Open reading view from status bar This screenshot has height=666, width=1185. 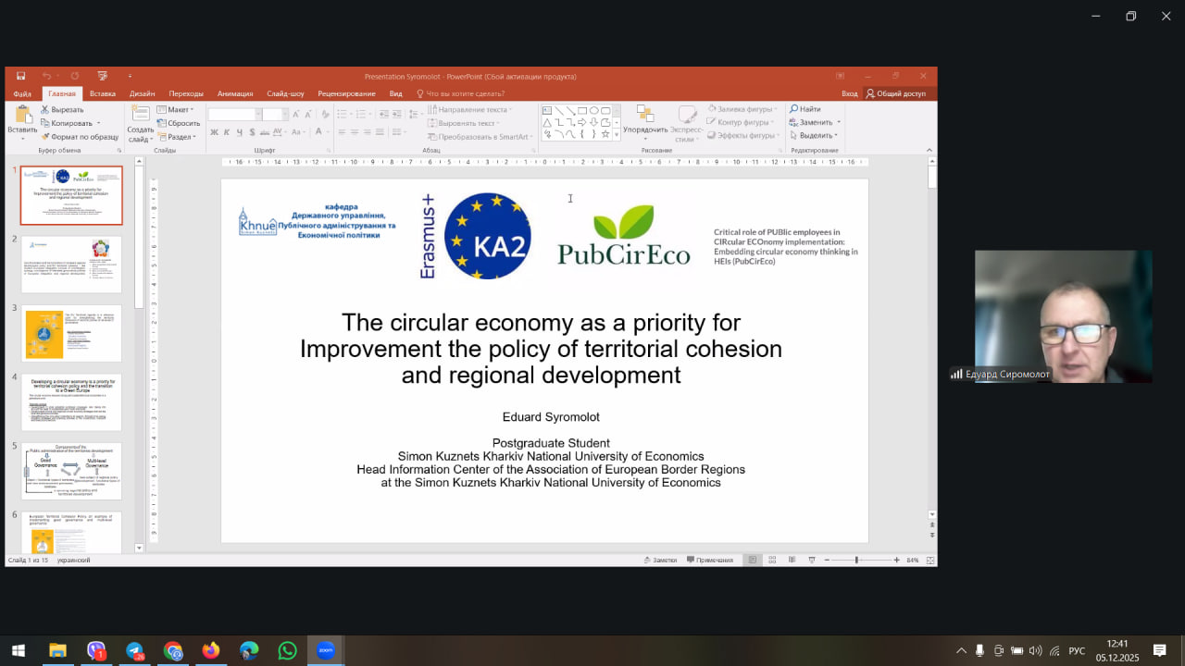(x=792, y=560)
